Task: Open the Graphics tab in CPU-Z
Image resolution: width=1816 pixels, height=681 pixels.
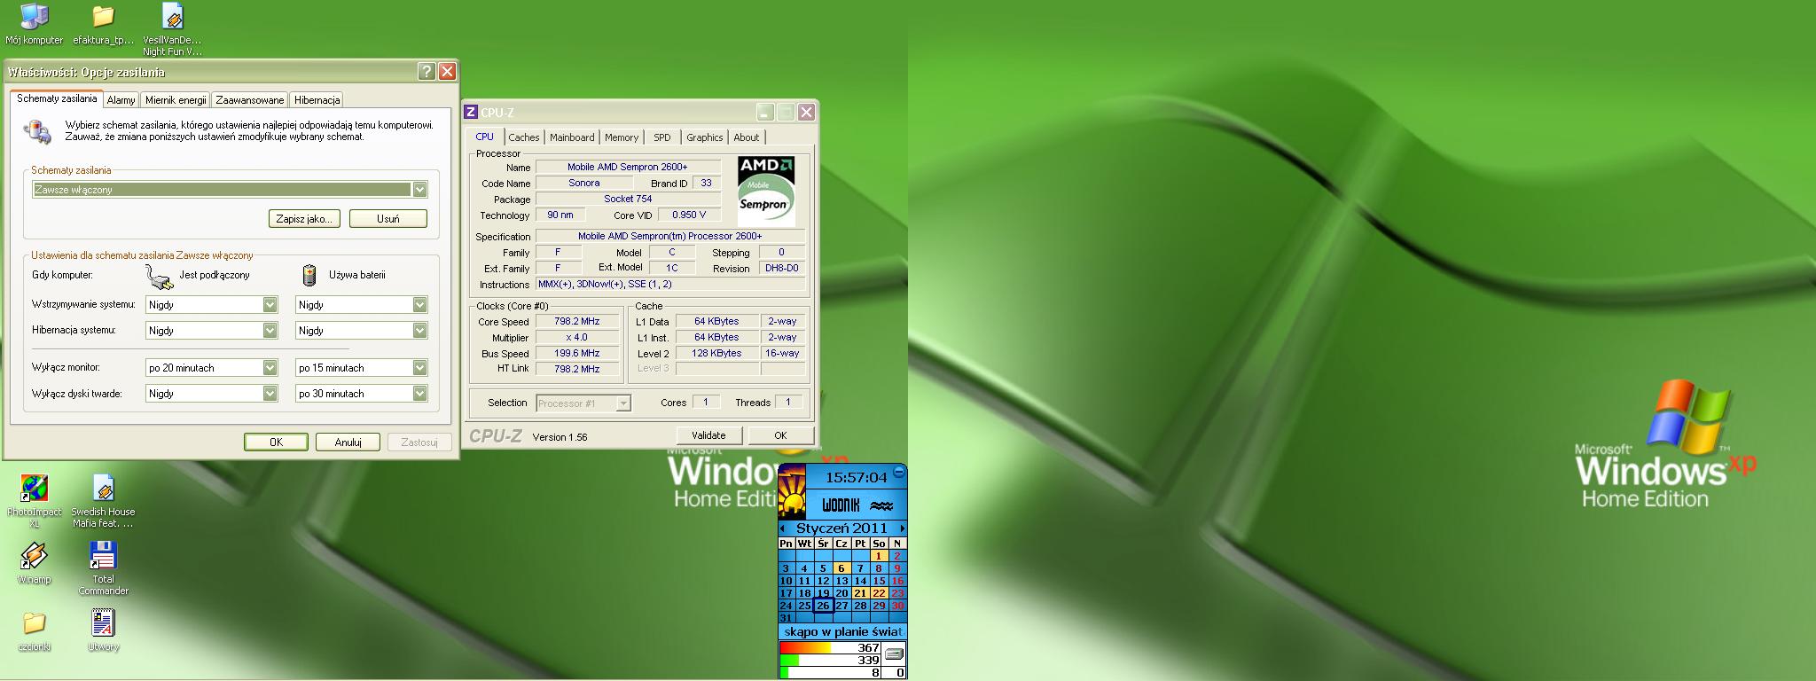Action: [x=705, y=137]
